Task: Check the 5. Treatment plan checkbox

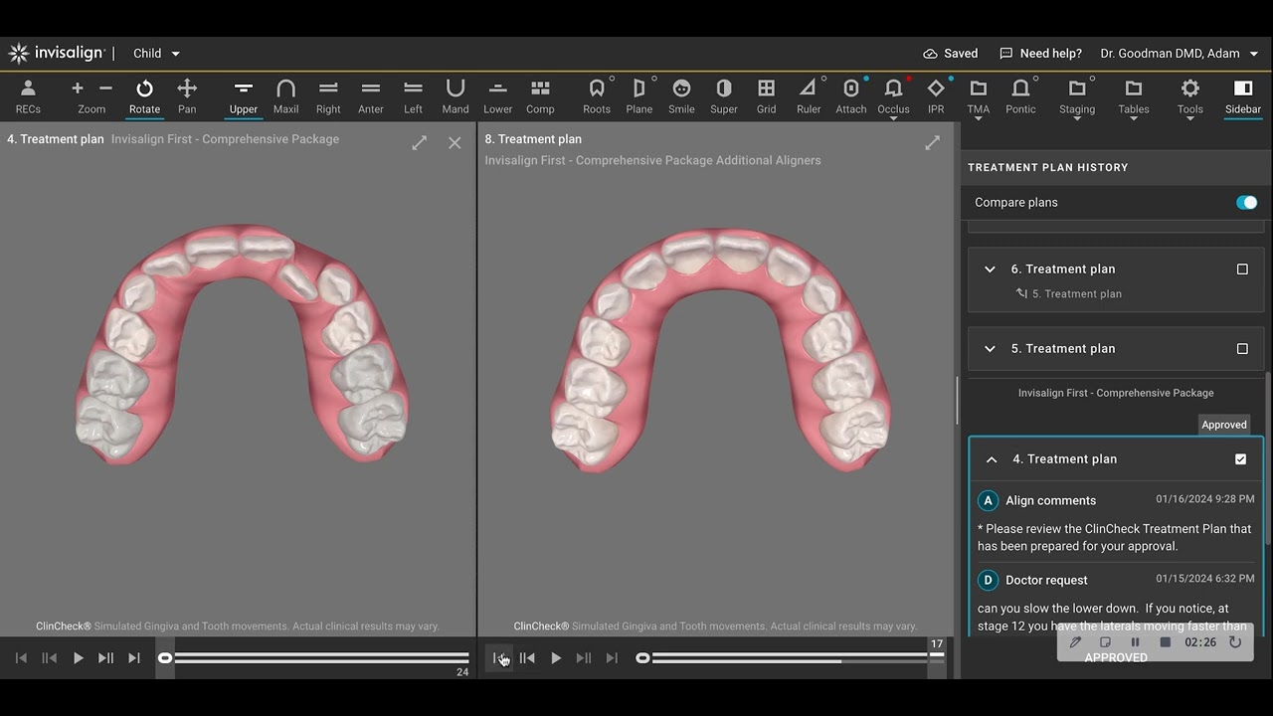Action: tap(1242, 349)
